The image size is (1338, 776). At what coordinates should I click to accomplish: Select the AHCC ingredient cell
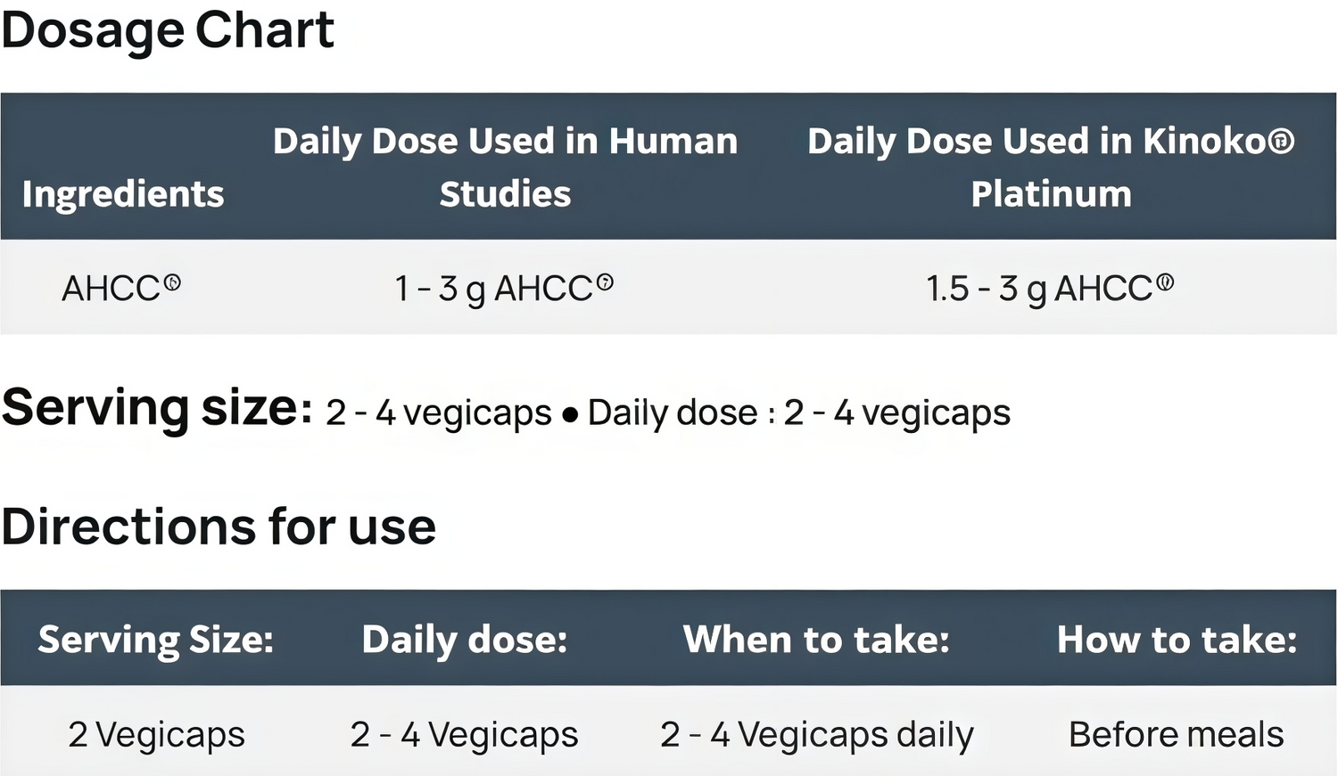tap(121, 288)
